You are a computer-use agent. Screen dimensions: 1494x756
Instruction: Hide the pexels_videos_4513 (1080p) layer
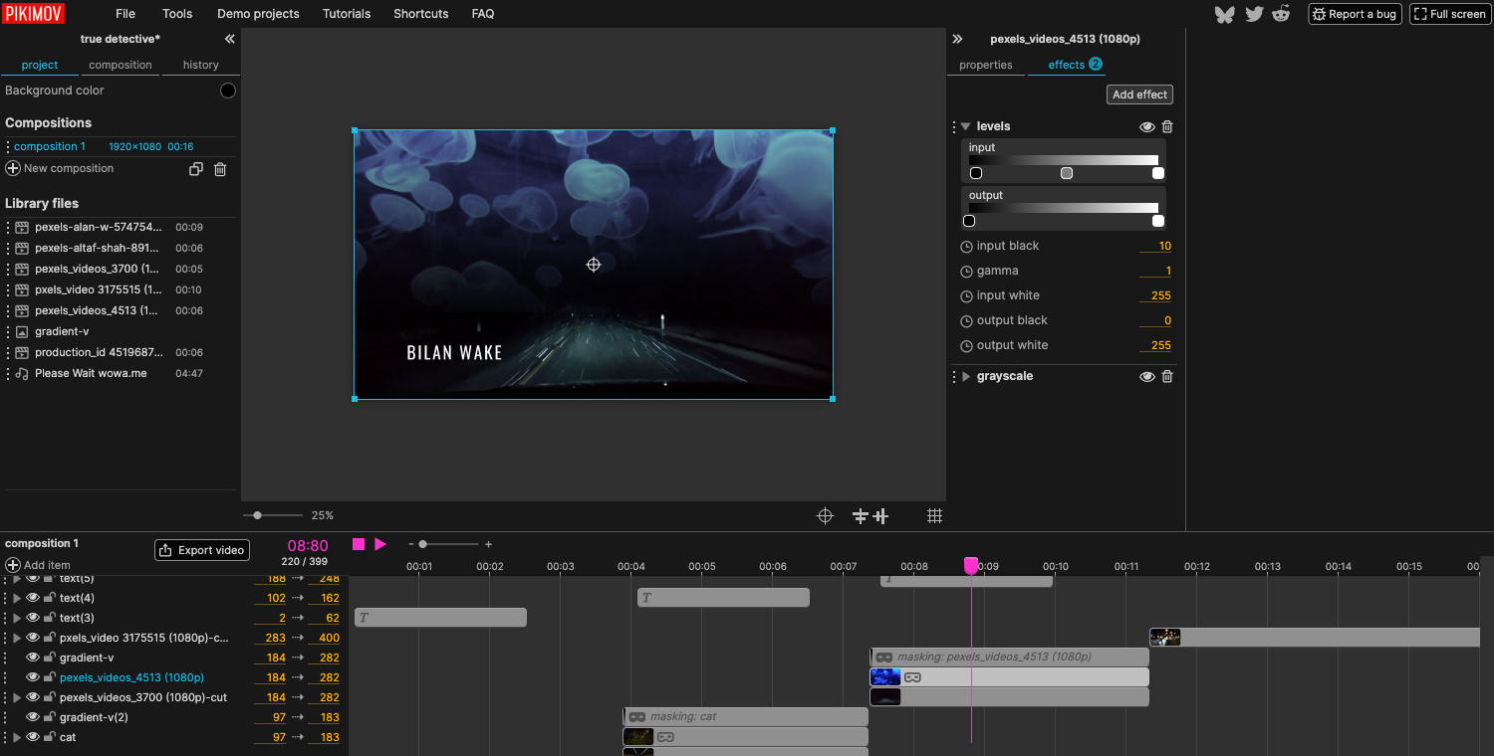[33, 677]
